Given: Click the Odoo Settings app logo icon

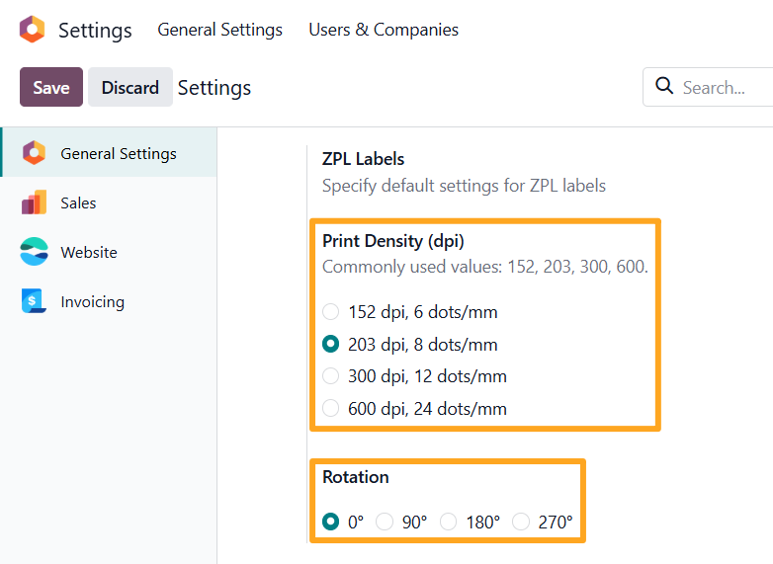Looking at the screenshot, I should click(32, 30).
